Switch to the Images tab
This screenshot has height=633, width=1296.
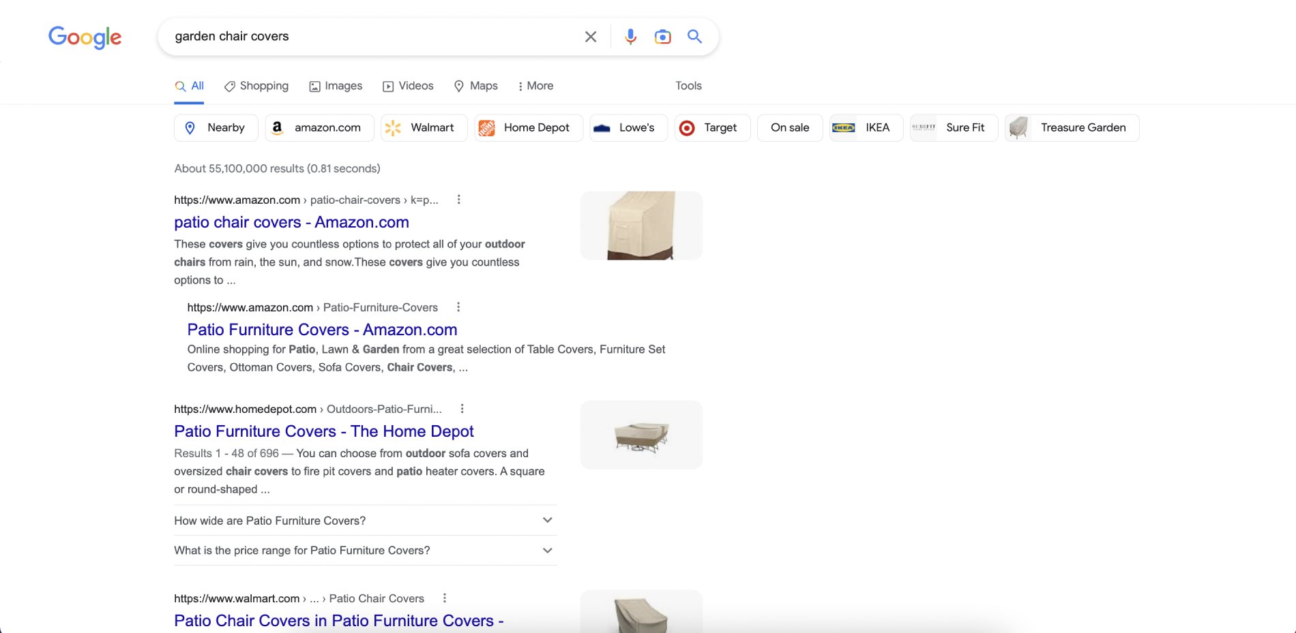click(x=336, y=86)
